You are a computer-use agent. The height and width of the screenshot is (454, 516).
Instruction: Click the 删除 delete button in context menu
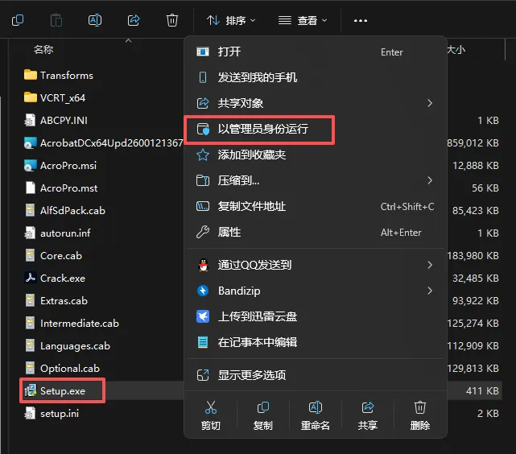[x=420, y=415]
